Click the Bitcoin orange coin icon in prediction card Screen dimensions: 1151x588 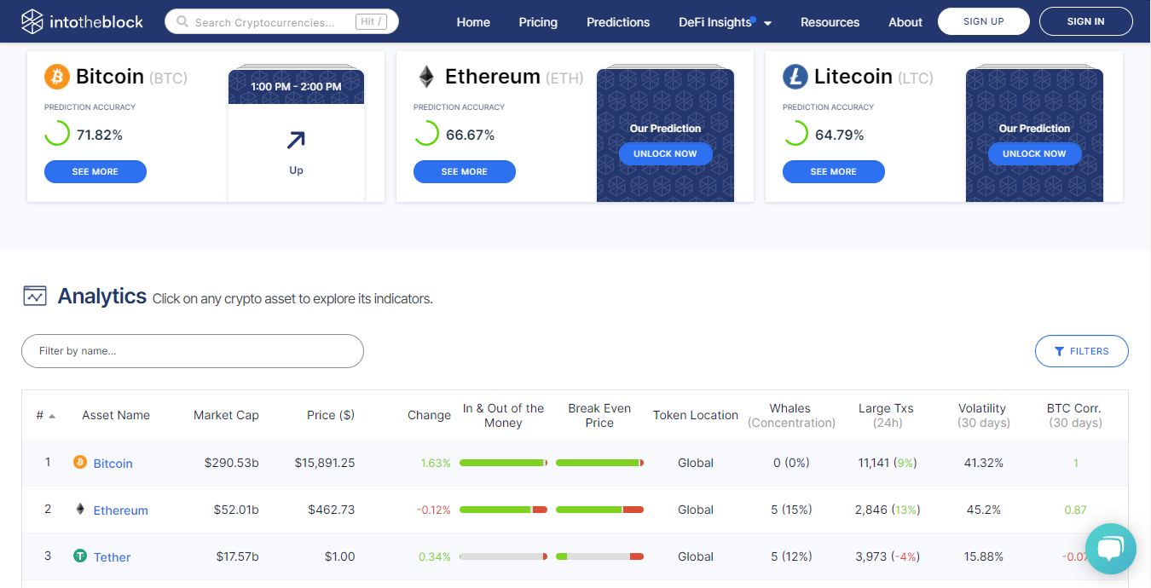[56, 77]
